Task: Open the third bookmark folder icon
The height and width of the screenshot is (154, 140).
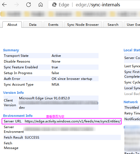Action: point(51,14)
